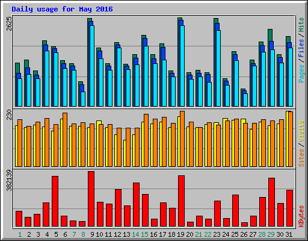
Task: Select green day label 28
Action: tap(262, 234)
